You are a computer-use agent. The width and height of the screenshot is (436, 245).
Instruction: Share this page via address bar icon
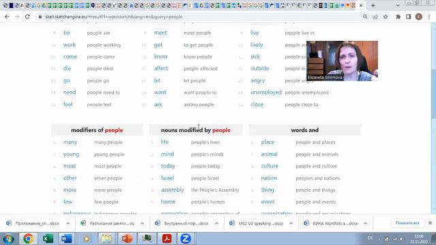pyautogui.click(x=375, y=16)
